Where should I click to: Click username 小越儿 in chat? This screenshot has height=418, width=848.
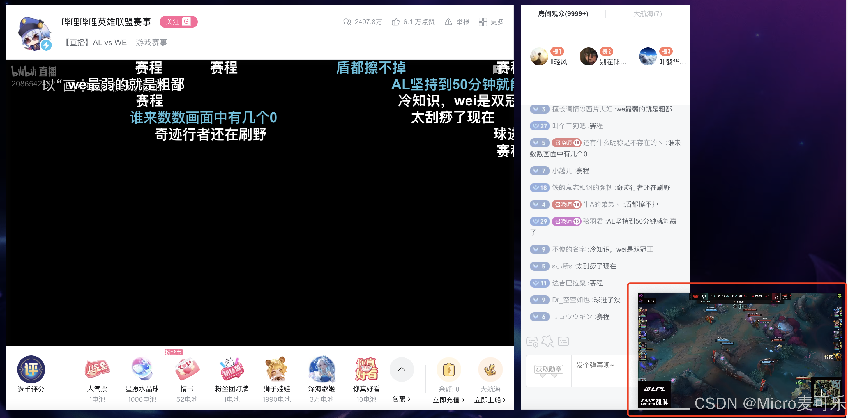[x=562, y=171]
